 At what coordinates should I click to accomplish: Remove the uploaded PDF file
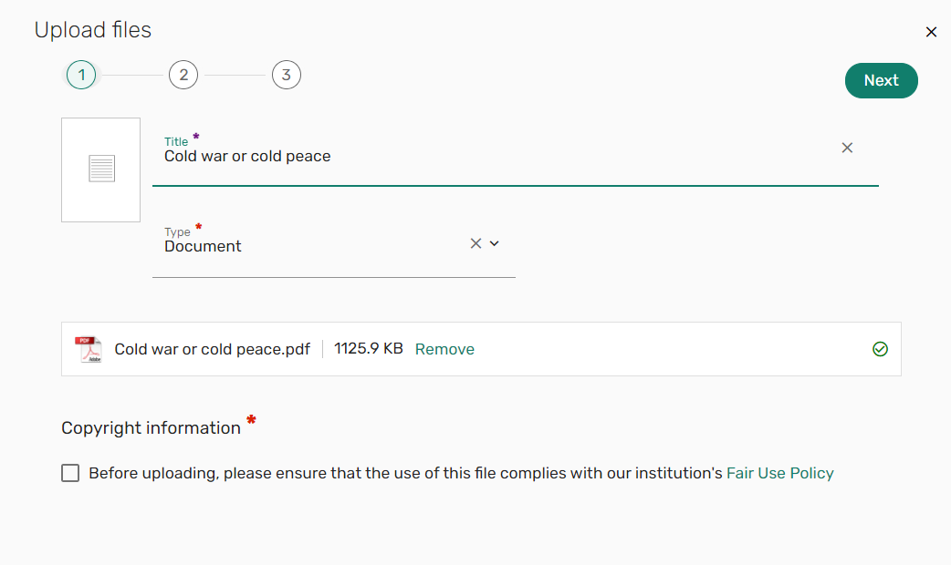pos(444,349)
